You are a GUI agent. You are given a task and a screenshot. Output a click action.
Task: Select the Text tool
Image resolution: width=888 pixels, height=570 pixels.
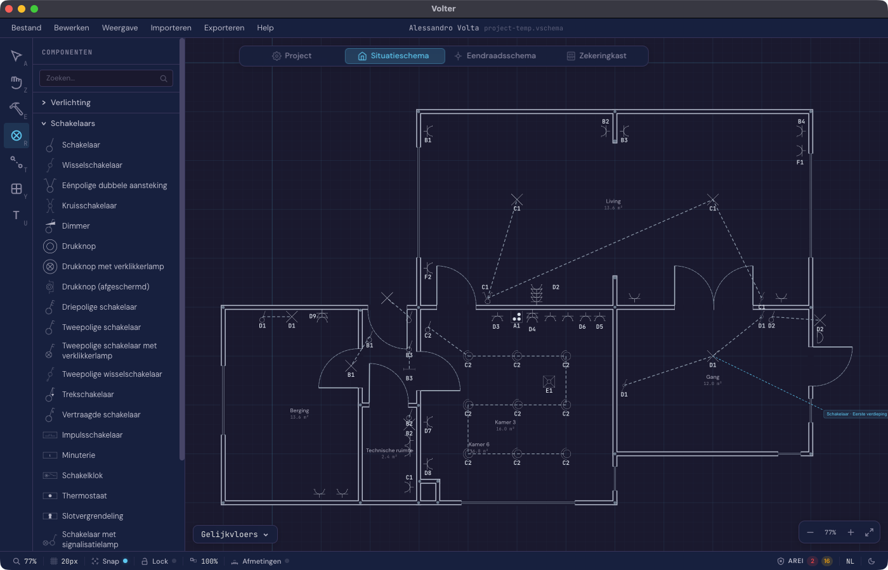[x=16, y=215]
